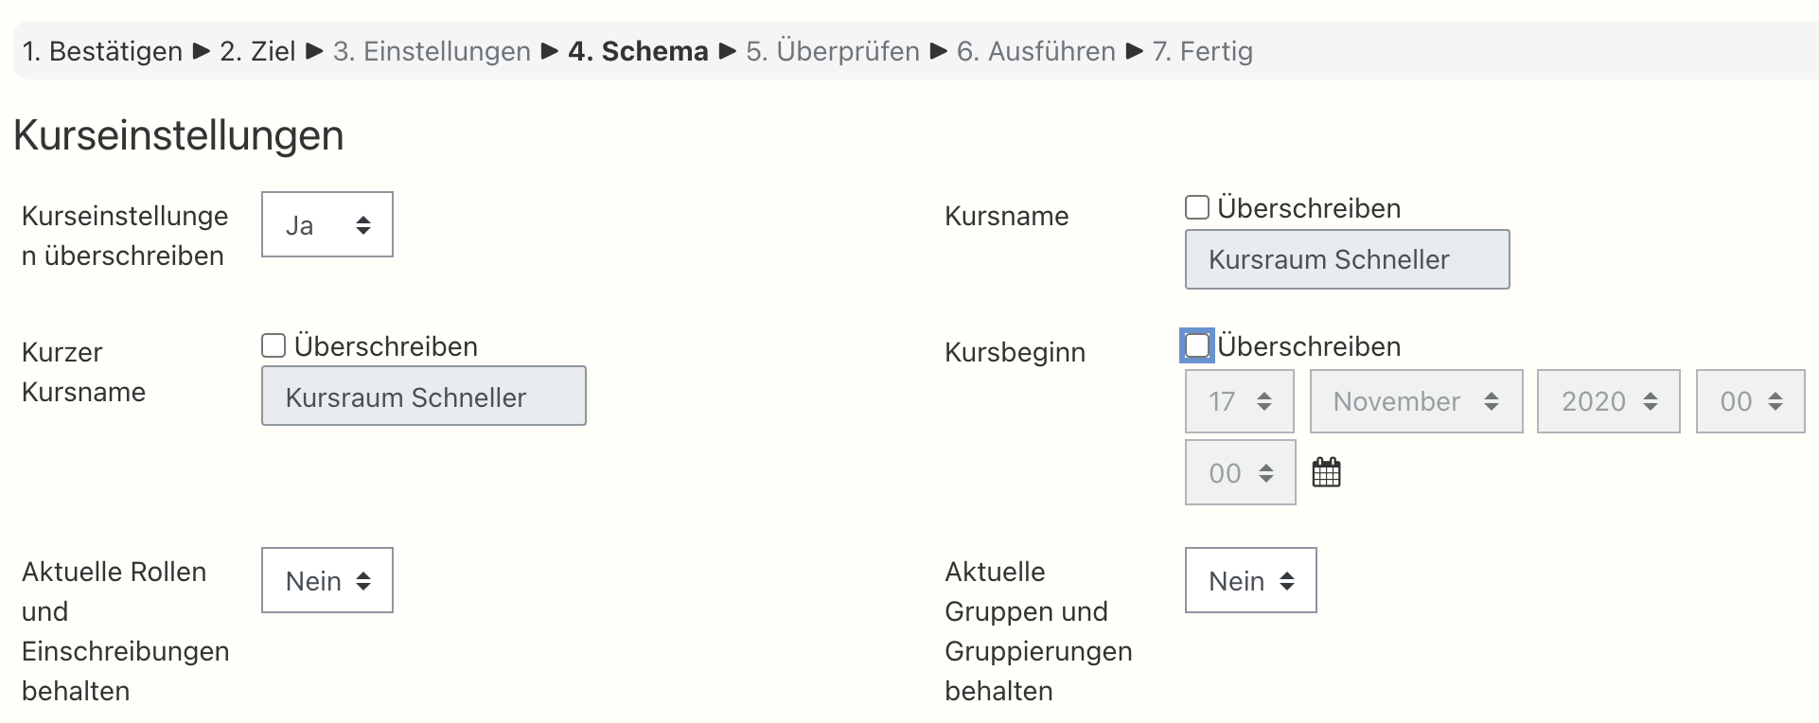Image resolution: width=1819 pixels, height=723 pixels.
Task: Go to step 1. Bestätigen
Action: 102,51
